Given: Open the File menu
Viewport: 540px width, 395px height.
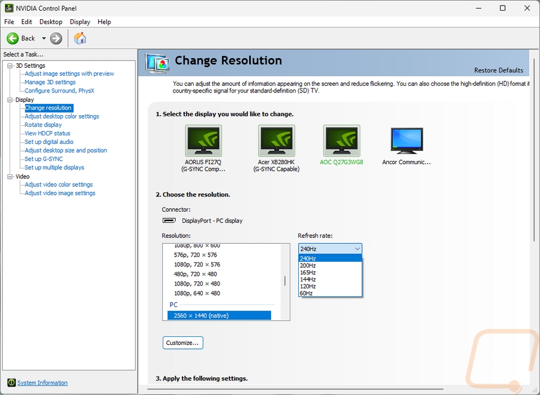Looking at the screenshot, I should [x=9, y=21].
